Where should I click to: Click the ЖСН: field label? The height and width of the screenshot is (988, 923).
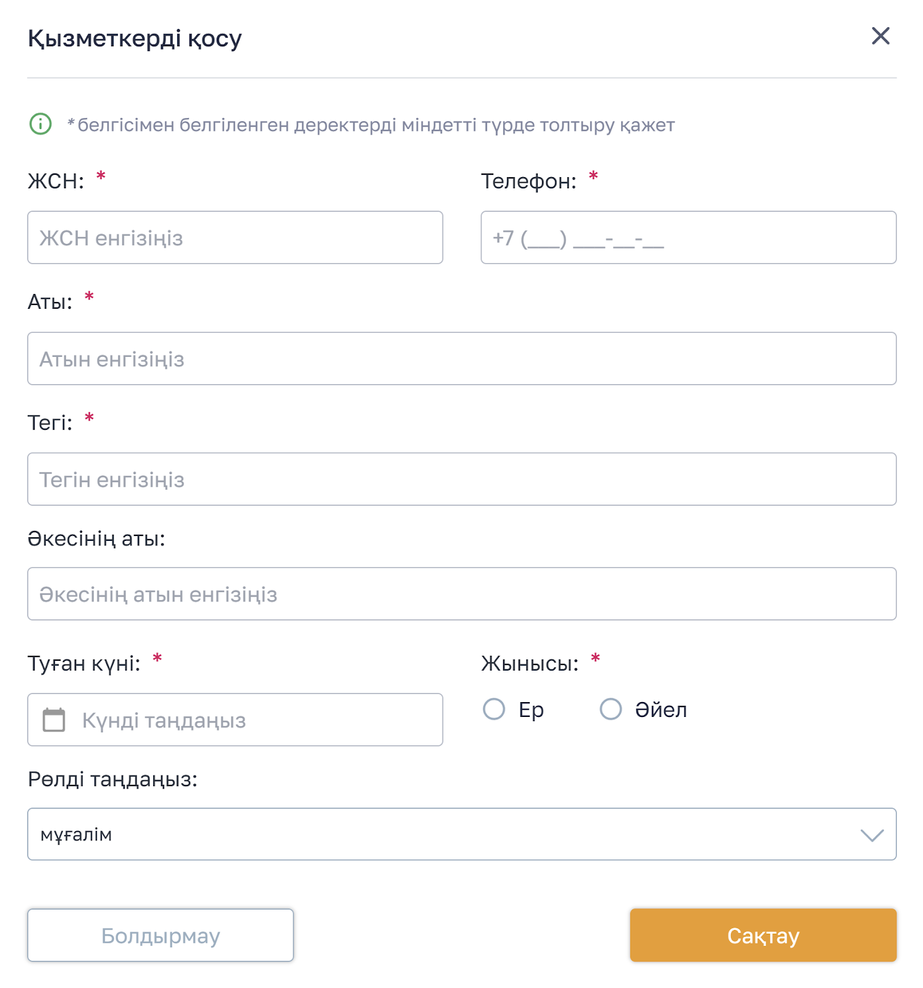(x=56, y=182)
